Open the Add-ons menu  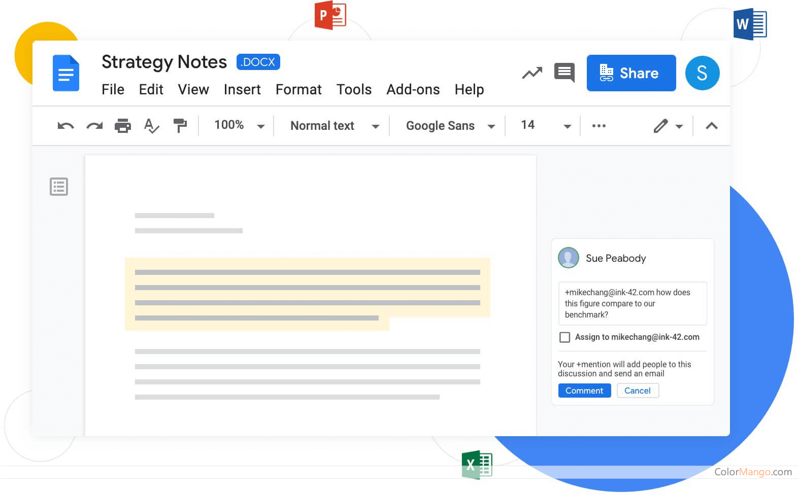pyautogui.click(x=413, y=90)
